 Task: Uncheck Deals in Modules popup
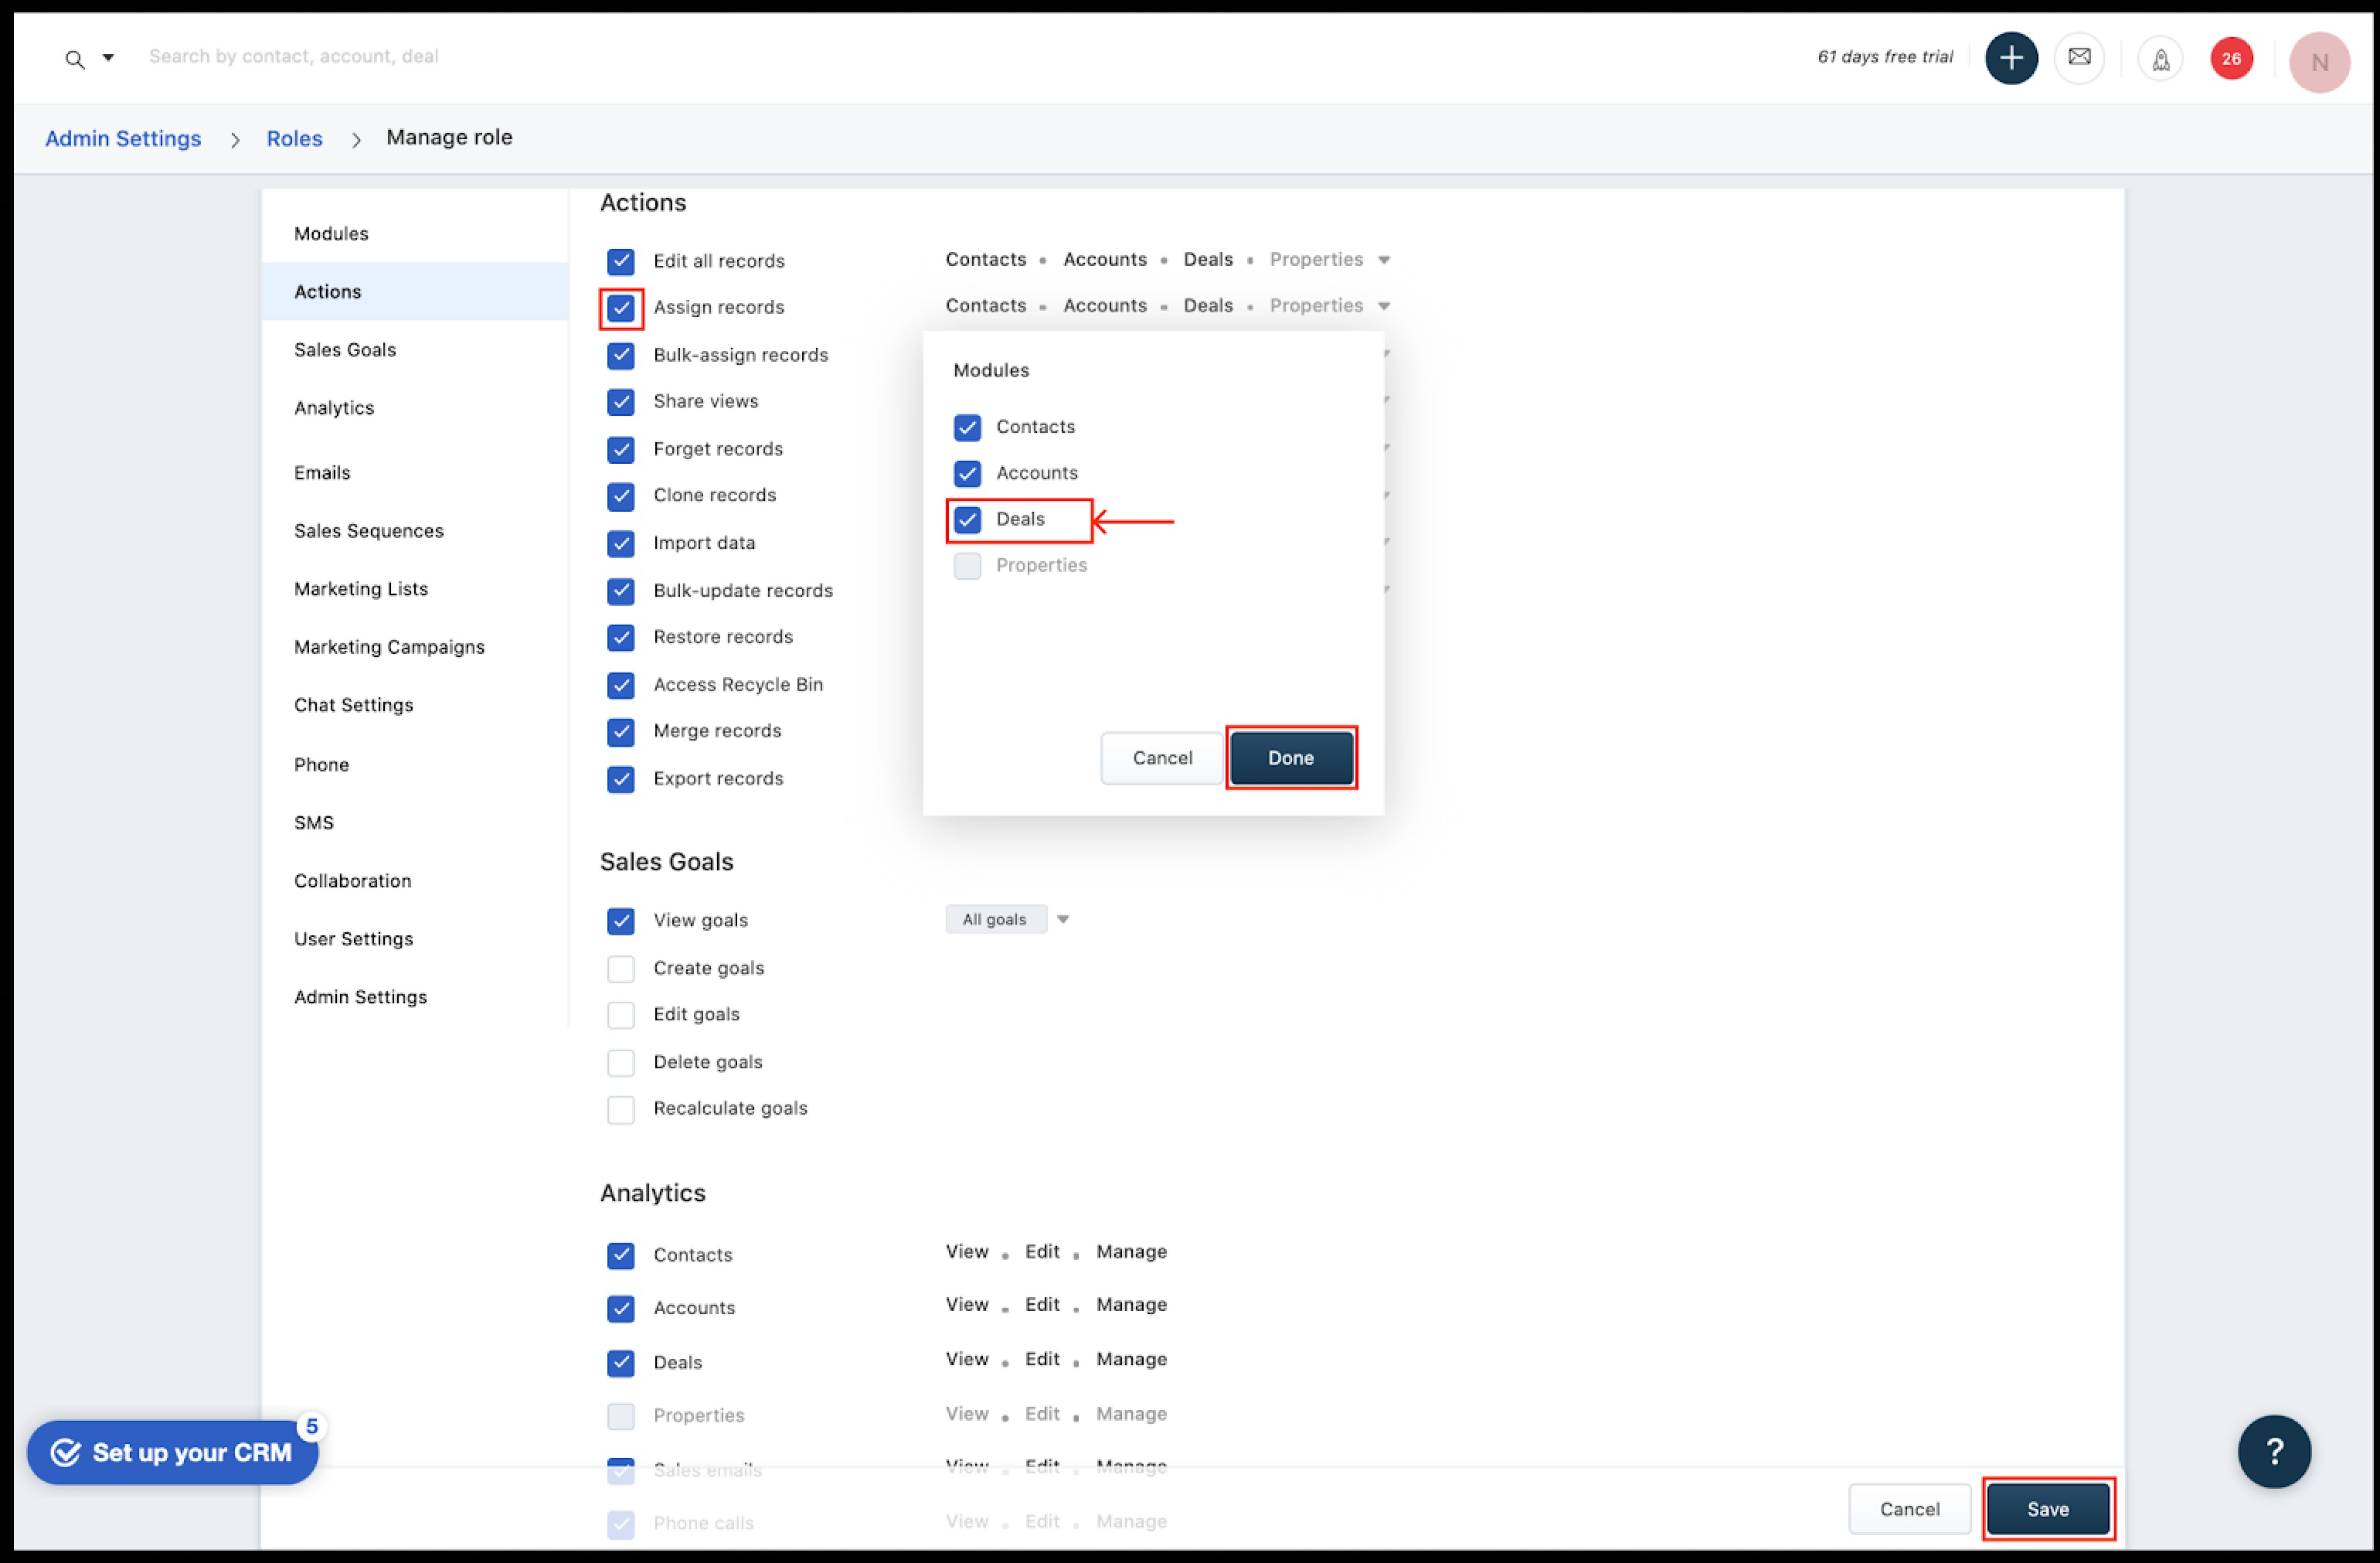pyautogui.click(x=967, y=519)
